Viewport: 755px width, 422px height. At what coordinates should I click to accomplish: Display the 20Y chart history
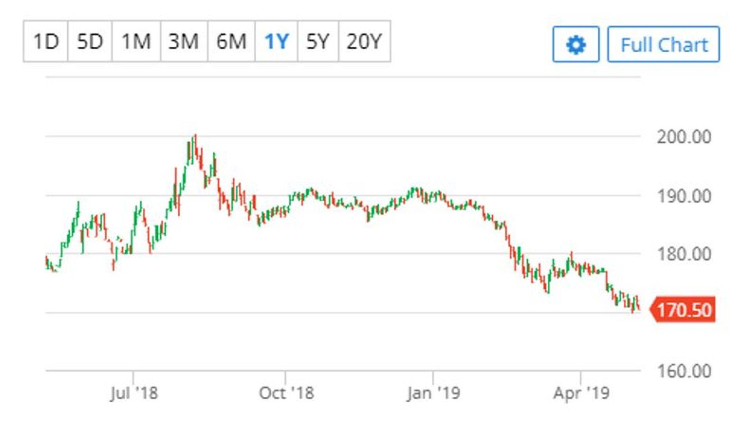pyautogui.click(x=364, y=41)
